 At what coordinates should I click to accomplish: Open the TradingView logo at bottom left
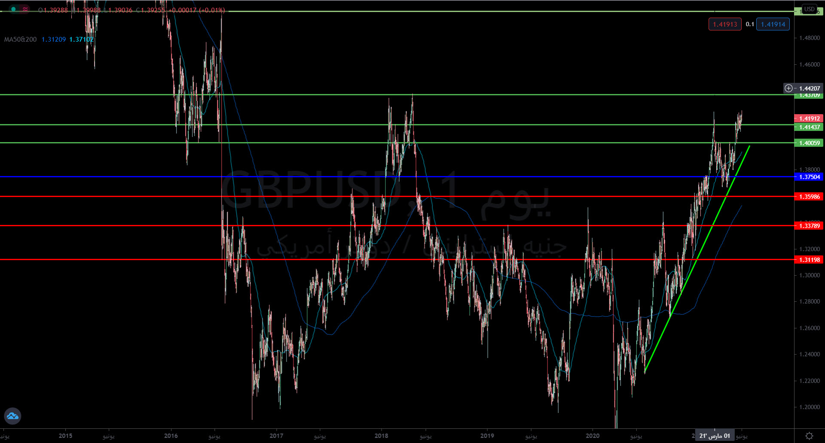tap(12, 416)
